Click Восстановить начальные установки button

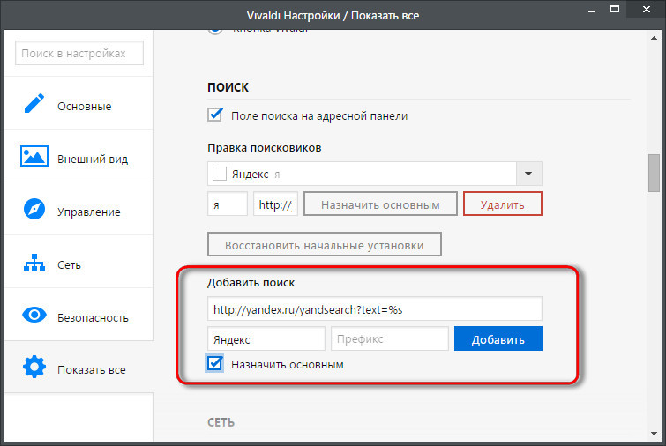coord(325,244)
